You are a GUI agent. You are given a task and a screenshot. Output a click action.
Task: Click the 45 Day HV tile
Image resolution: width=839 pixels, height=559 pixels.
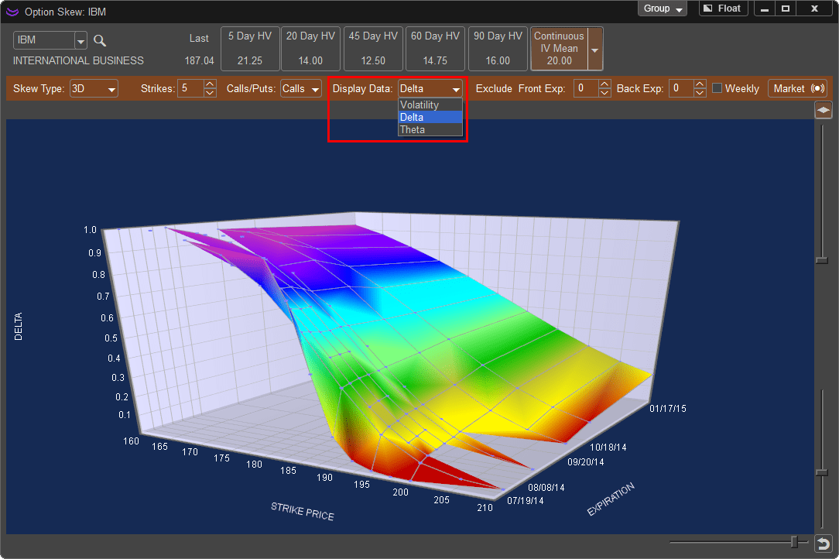[x=373, y=48]
